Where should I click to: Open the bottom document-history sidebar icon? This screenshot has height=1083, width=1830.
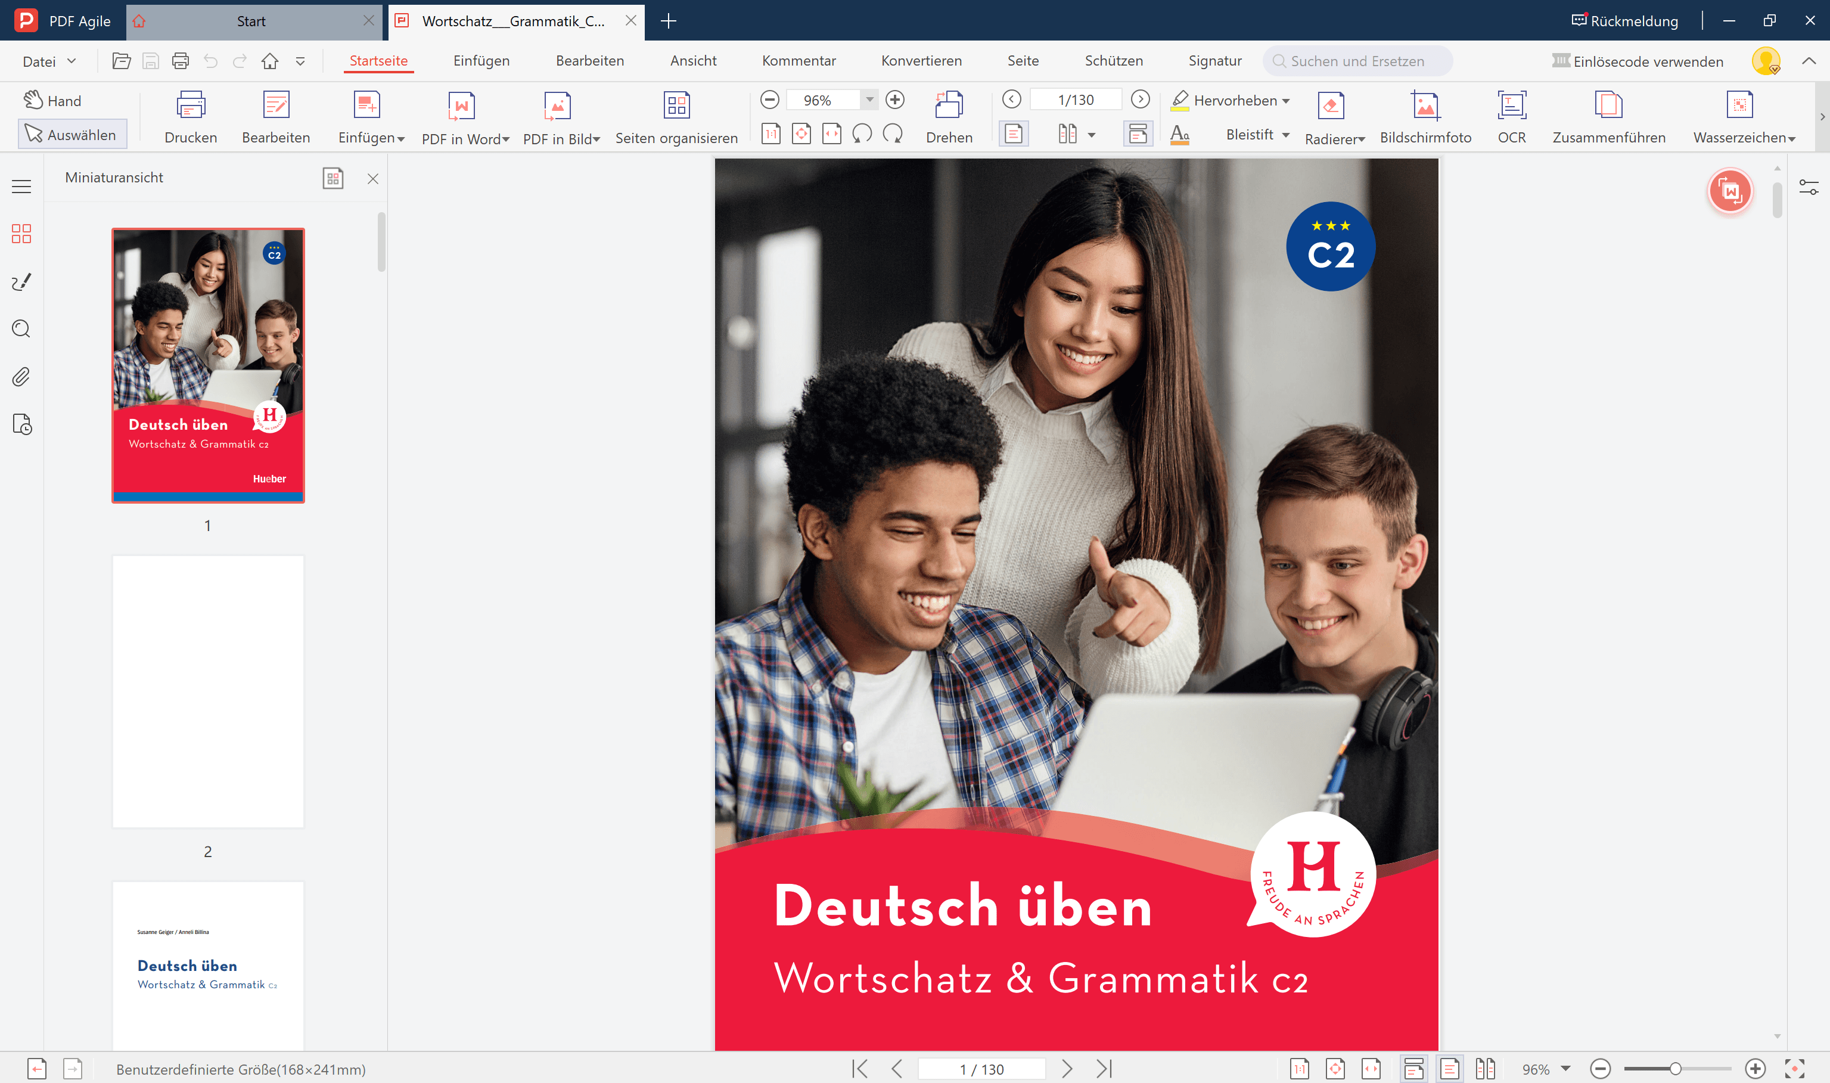pos(22,425)
